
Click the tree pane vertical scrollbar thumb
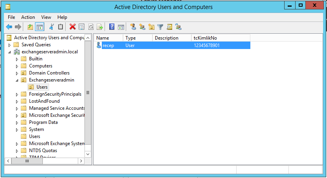tap(88, 93)
